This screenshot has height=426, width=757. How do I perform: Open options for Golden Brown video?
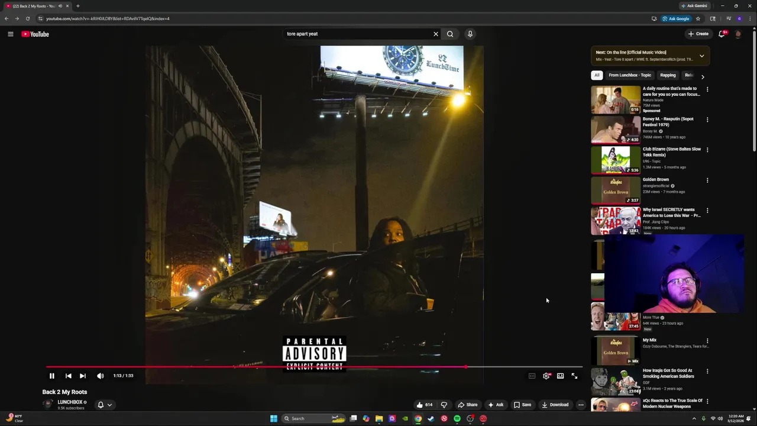[707, 180]
